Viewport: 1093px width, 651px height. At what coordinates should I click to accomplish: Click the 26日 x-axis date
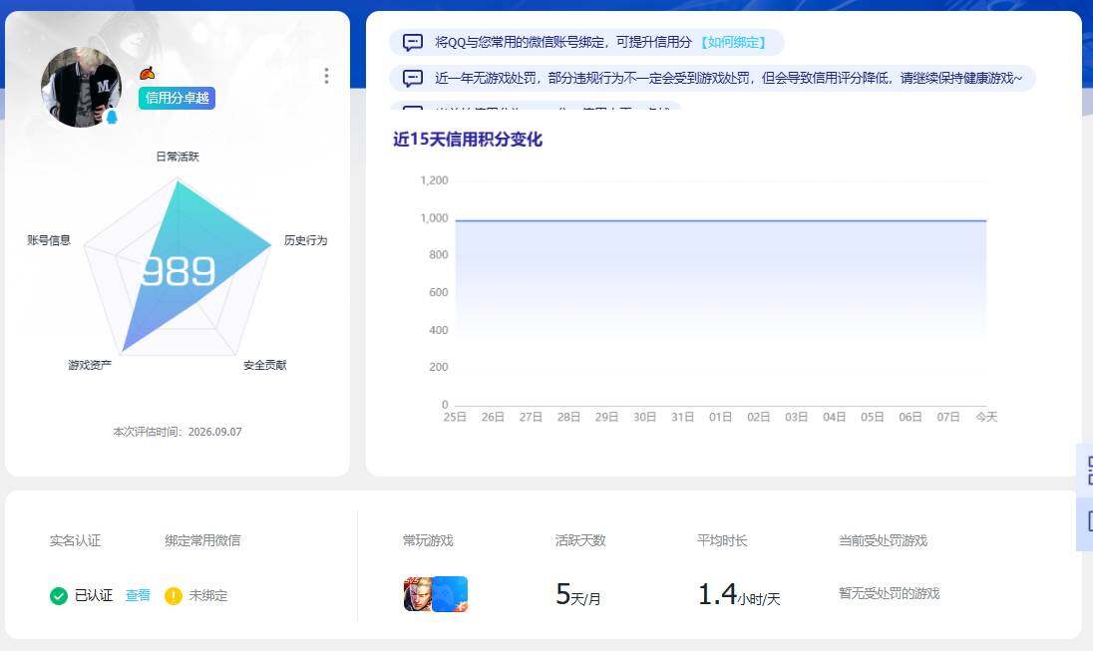pyautogui.click(x=493, y=417)
